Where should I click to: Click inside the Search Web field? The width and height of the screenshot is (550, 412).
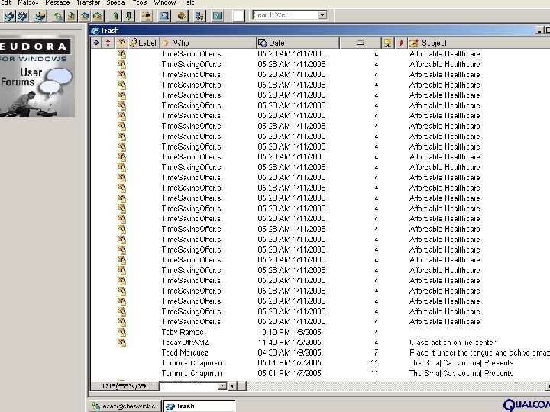(x=286, y=15)
